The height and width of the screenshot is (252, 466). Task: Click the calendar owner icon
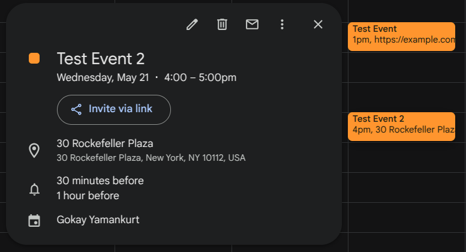(34, 221)
